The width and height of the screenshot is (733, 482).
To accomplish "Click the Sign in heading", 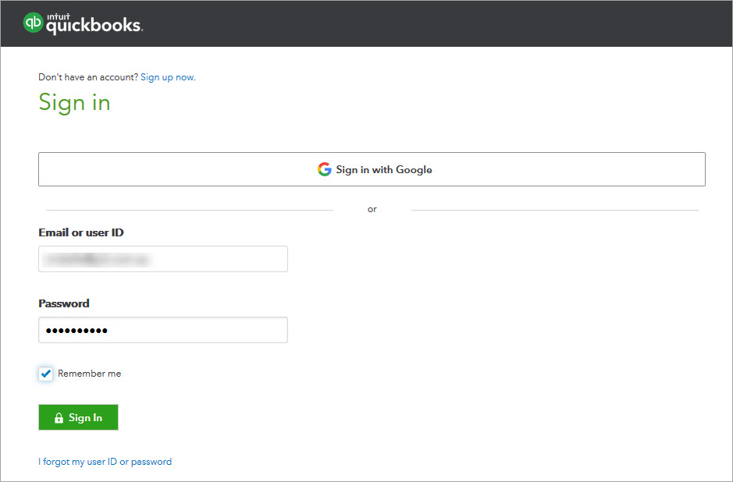I will [74, 102].
